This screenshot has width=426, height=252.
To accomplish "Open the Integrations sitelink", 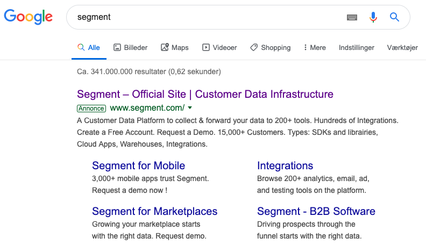I will tap(285, 165).
